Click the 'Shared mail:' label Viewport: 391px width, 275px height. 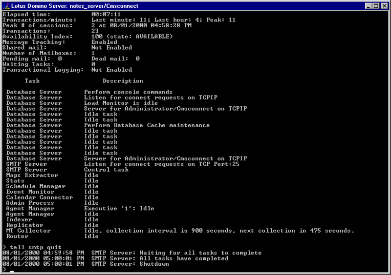[x=24, y=47]
